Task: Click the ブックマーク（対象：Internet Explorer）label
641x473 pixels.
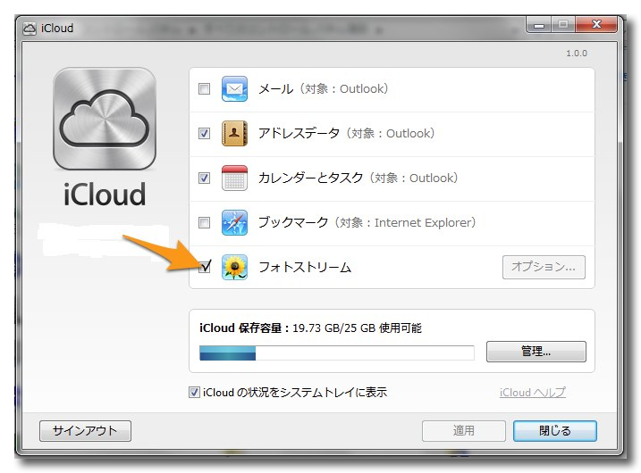Action: [367, 222]
